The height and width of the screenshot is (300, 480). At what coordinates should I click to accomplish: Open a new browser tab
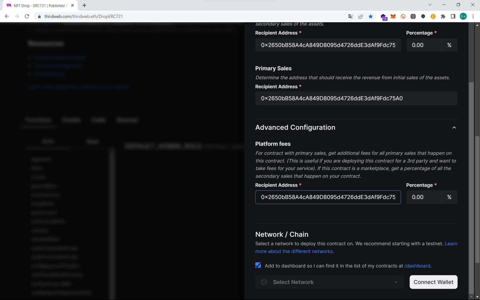point(84,5)
